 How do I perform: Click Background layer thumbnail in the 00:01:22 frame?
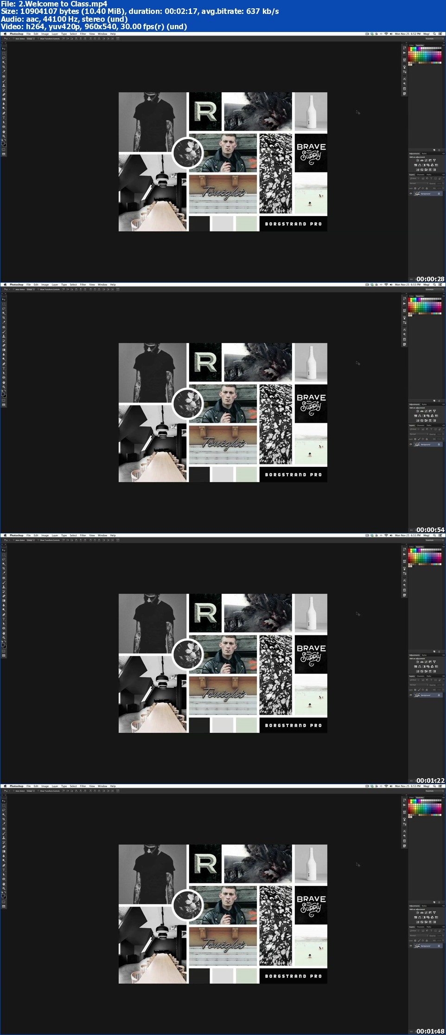(417, 695)
